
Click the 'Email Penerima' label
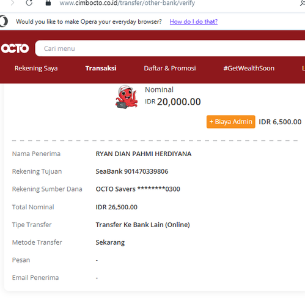[35, 278]
